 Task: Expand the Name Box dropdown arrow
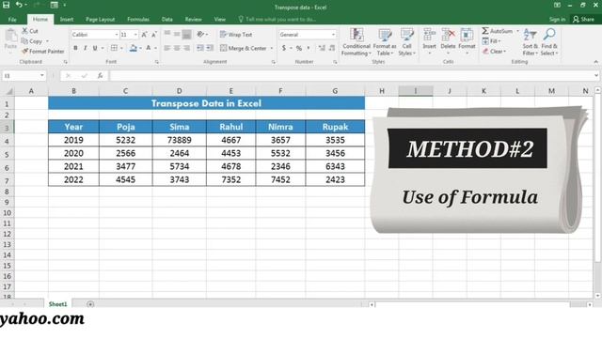[x=41, y=76]
